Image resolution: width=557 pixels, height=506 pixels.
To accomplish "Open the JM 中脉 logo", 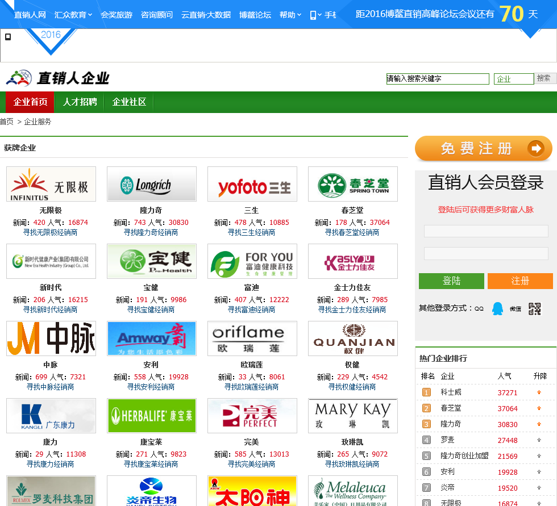I will pyautogui.click(x=51, y=338).
